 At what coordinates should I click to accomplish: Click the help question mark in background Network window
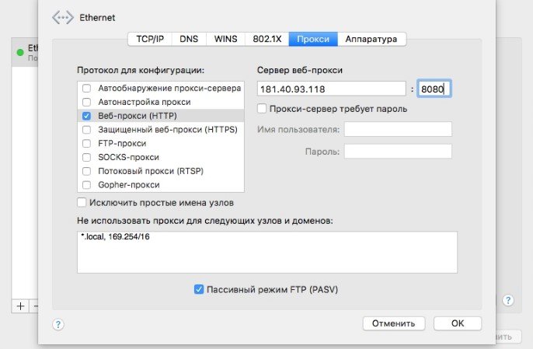[508, 300]
